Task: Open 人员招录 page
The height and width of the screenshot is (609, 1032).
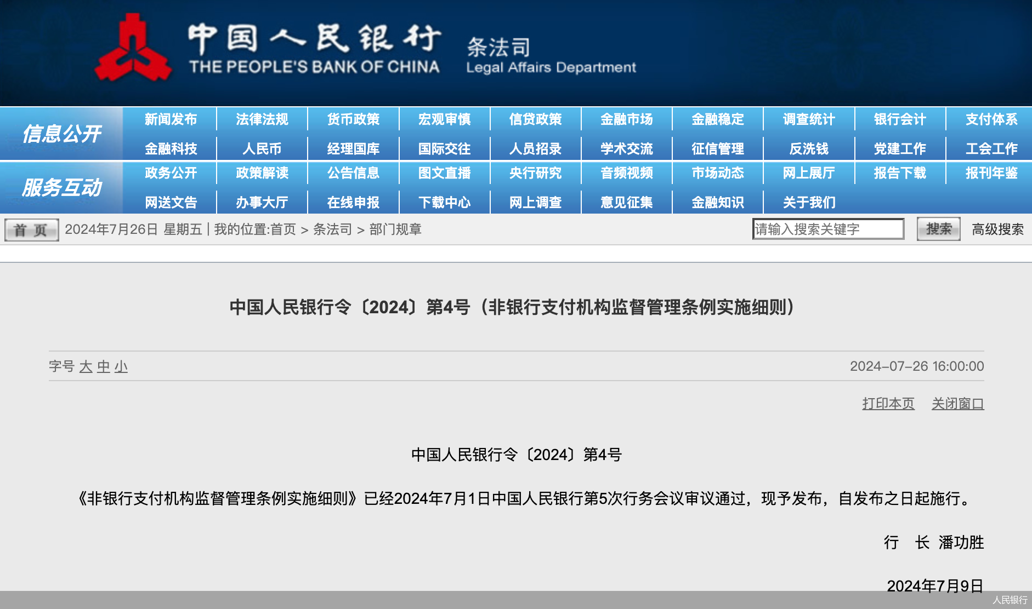Action: (x=535, y=148)
